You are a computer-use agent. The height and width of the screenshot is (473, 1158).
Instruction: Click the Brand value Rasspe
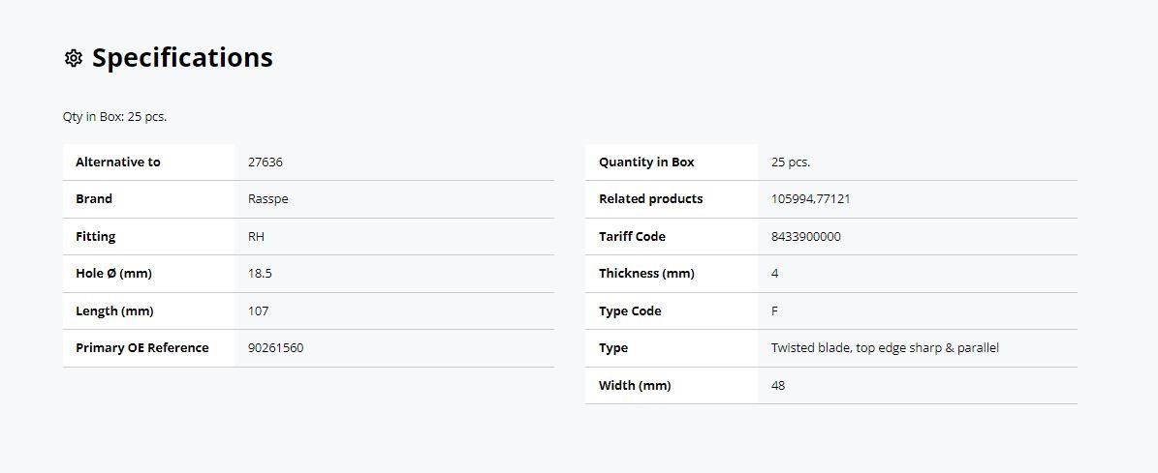pyautogui.click(x=268, y=199)
